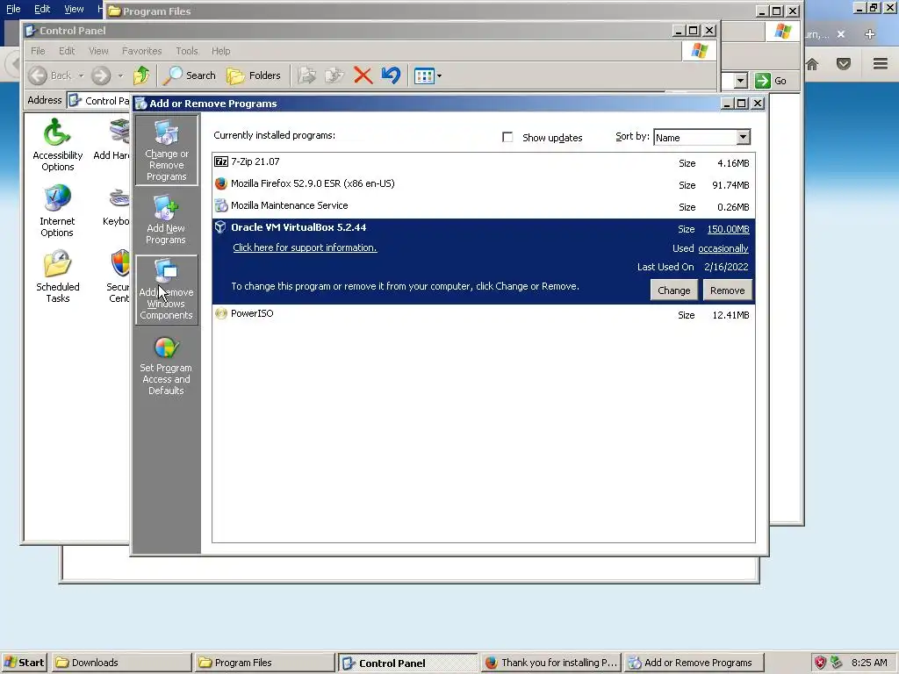Viewport: 899px width, 674px height.
Task: Select the 7-Zip 21.07 program icon
Action: 220,161
